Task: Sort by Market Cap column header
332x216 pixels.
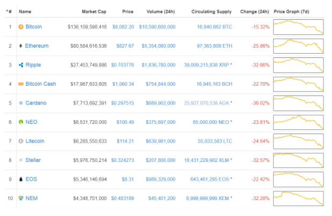Action: 94,11
